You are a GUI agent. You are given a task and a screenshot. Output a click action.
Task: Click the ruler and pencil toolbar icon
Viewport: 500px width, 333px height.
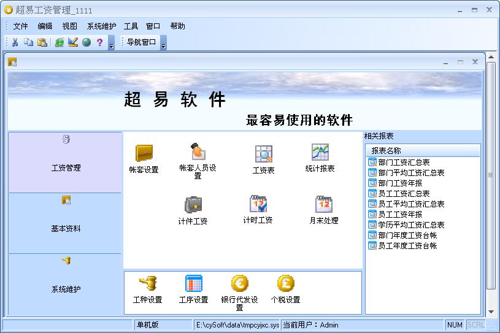[x=73, y=42]
